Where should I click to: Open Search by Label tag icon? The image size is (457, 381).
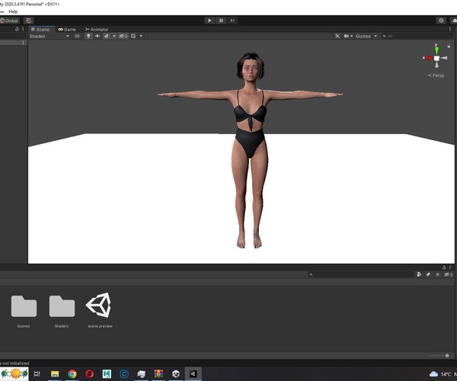[x=428, y=274]
